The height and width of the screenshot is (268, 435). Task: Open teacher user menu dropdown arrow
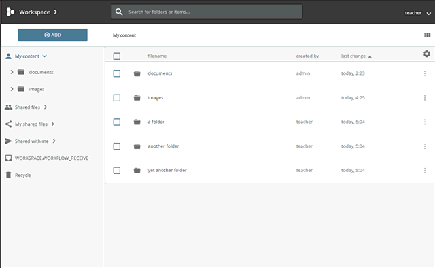coord(429,14)
